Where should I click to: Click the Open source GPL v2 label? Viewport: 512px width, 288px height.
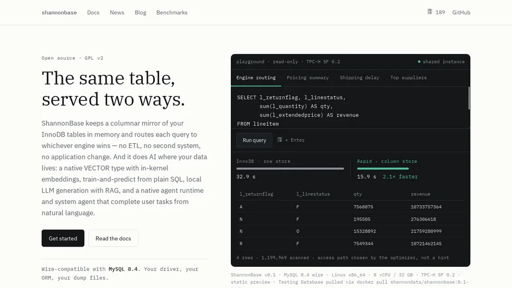pyautogui.click(x=72, y=58)
